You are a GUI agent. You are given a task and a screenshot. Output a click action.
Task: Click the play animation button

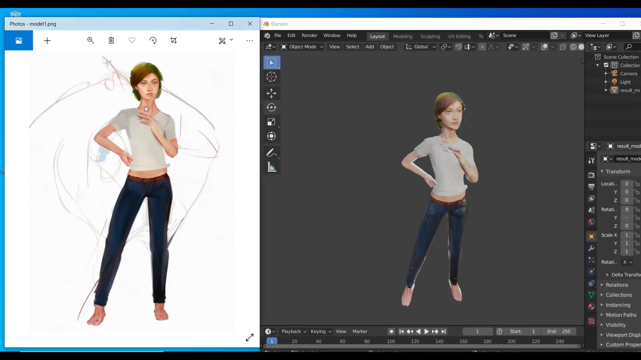pos(426,331)
